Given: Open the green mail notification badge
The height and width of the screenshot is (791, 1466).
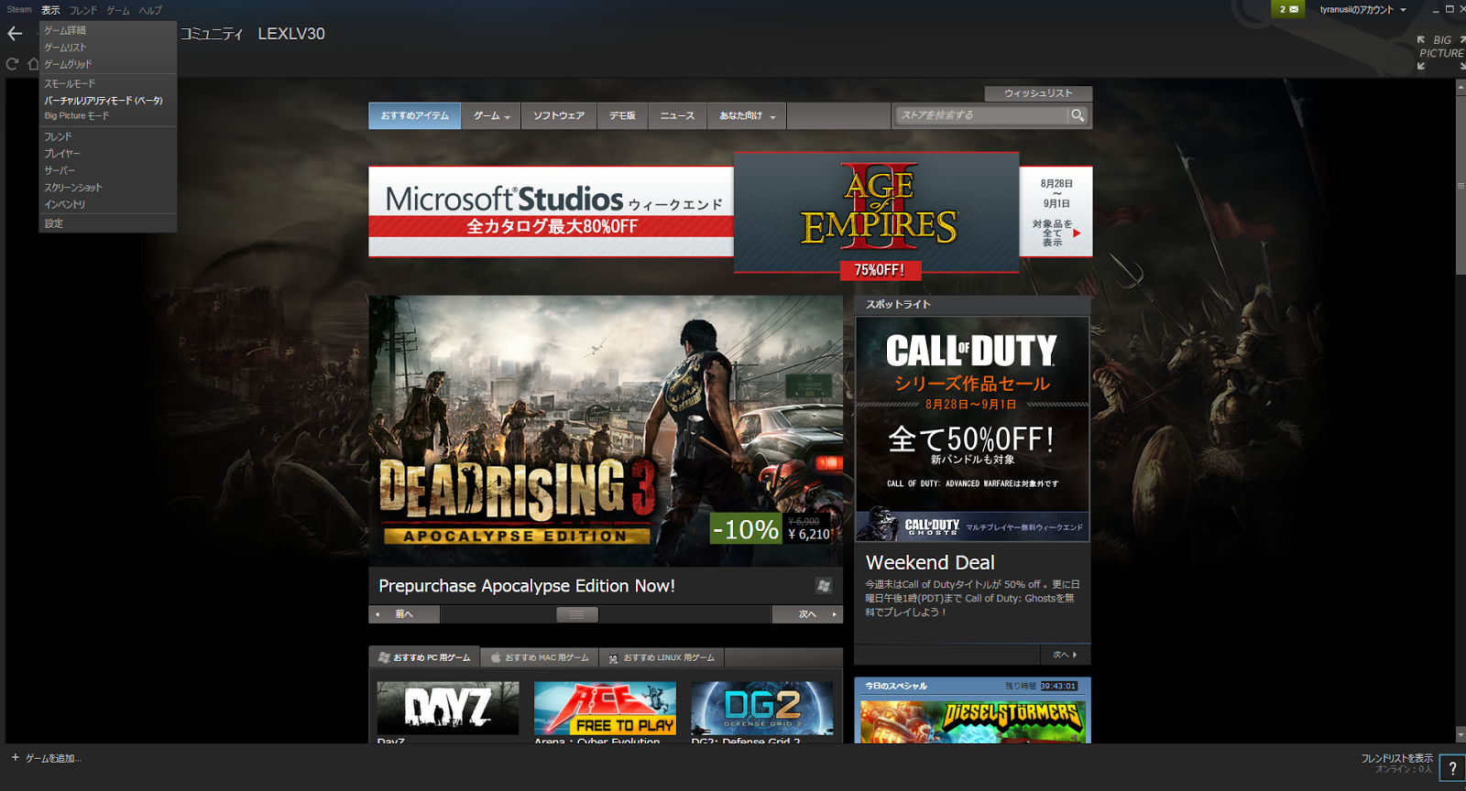Looking at the screenshot, I should click(1288, 9).
